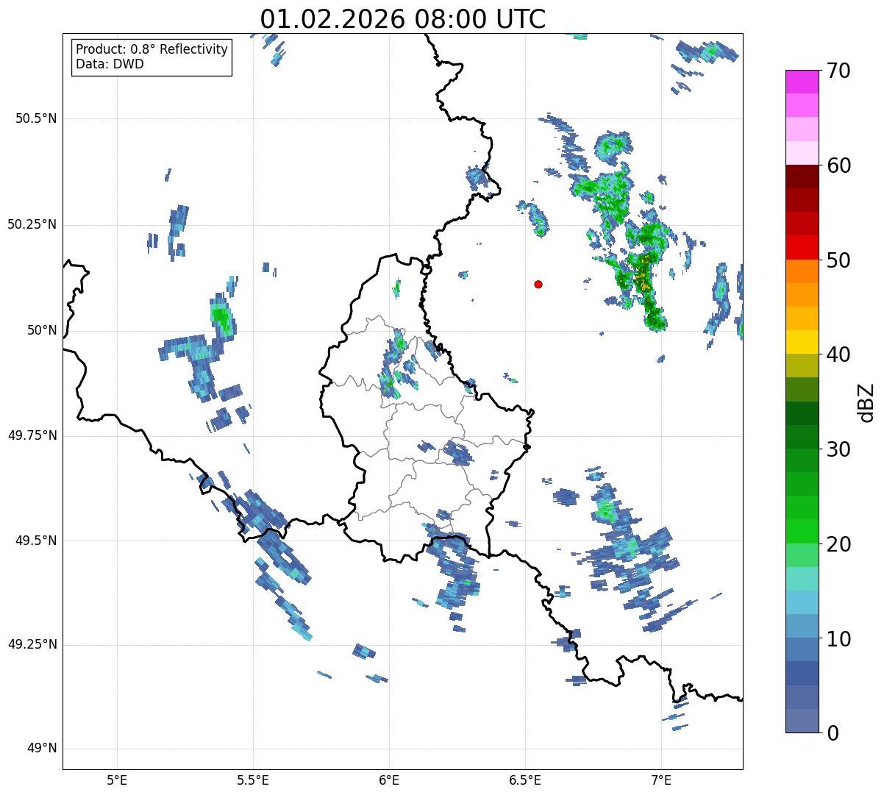Click the "Product: 0.8° Reflectivity" label
The height and width of the screenshot is (795, 884).
pyautogui.click(x=152, y=49)
